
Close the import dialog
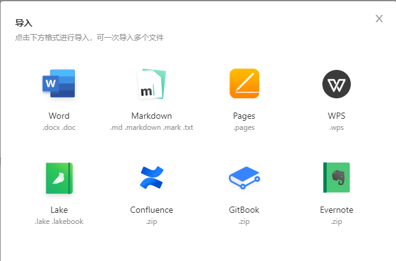(x=379, y=19)
